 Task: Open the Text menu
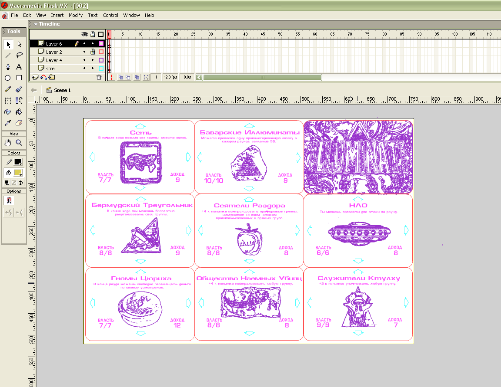[x=93, y=15]
